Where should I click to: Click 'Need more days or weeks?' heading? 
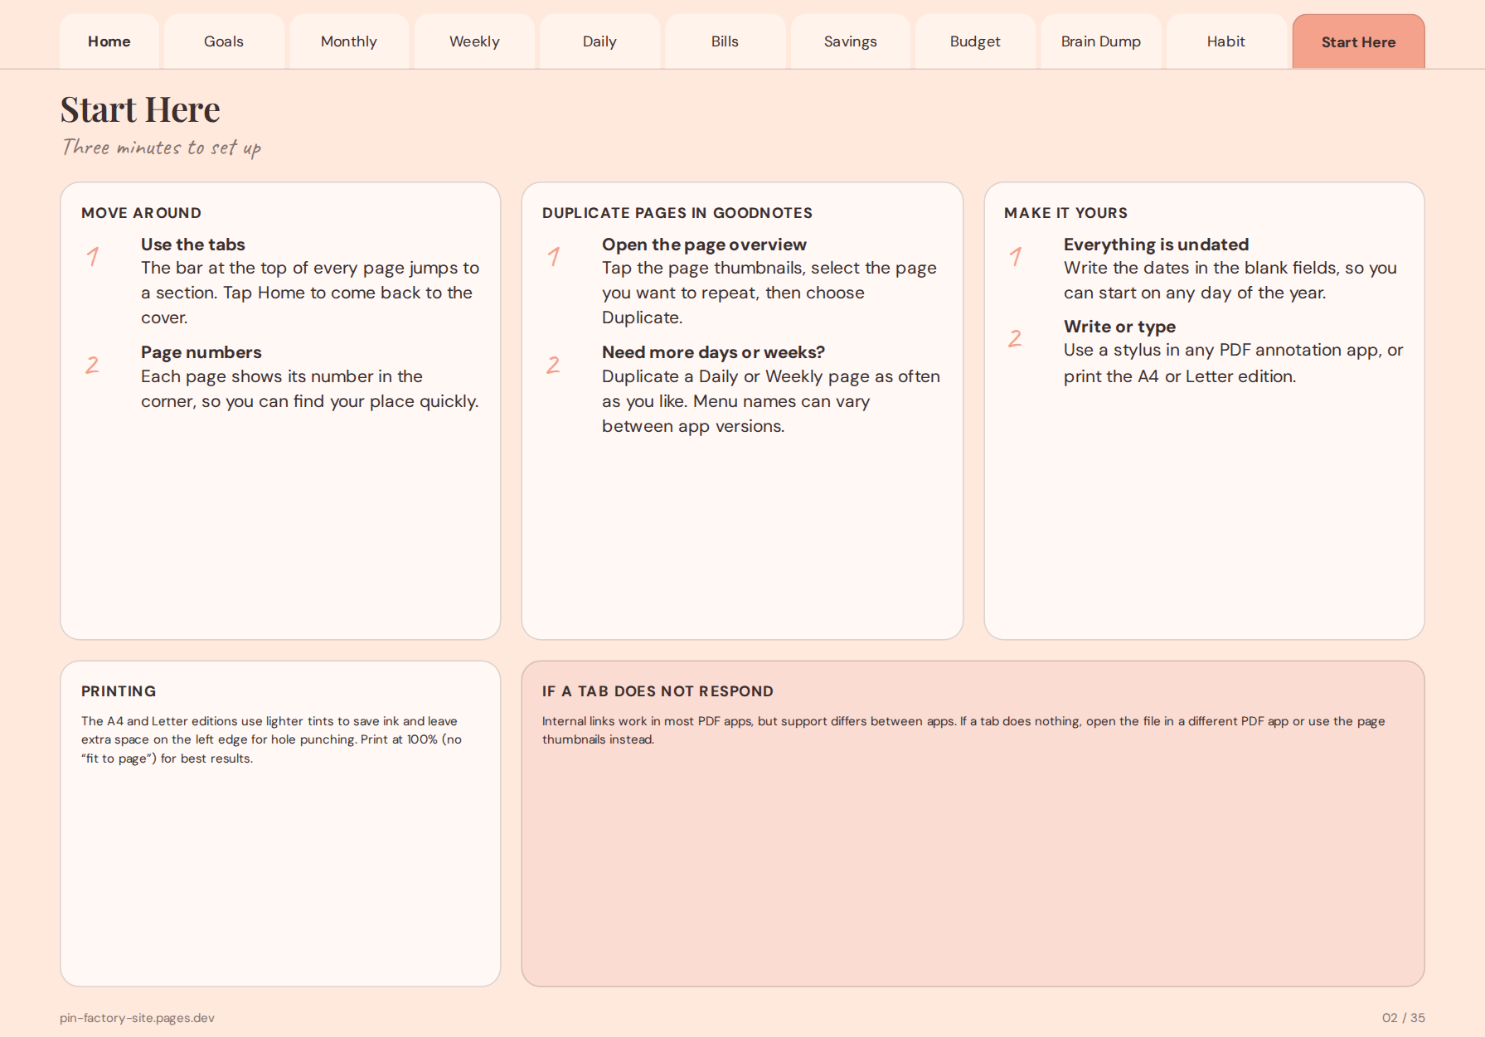pyautogui.click(x=713, y=352)
